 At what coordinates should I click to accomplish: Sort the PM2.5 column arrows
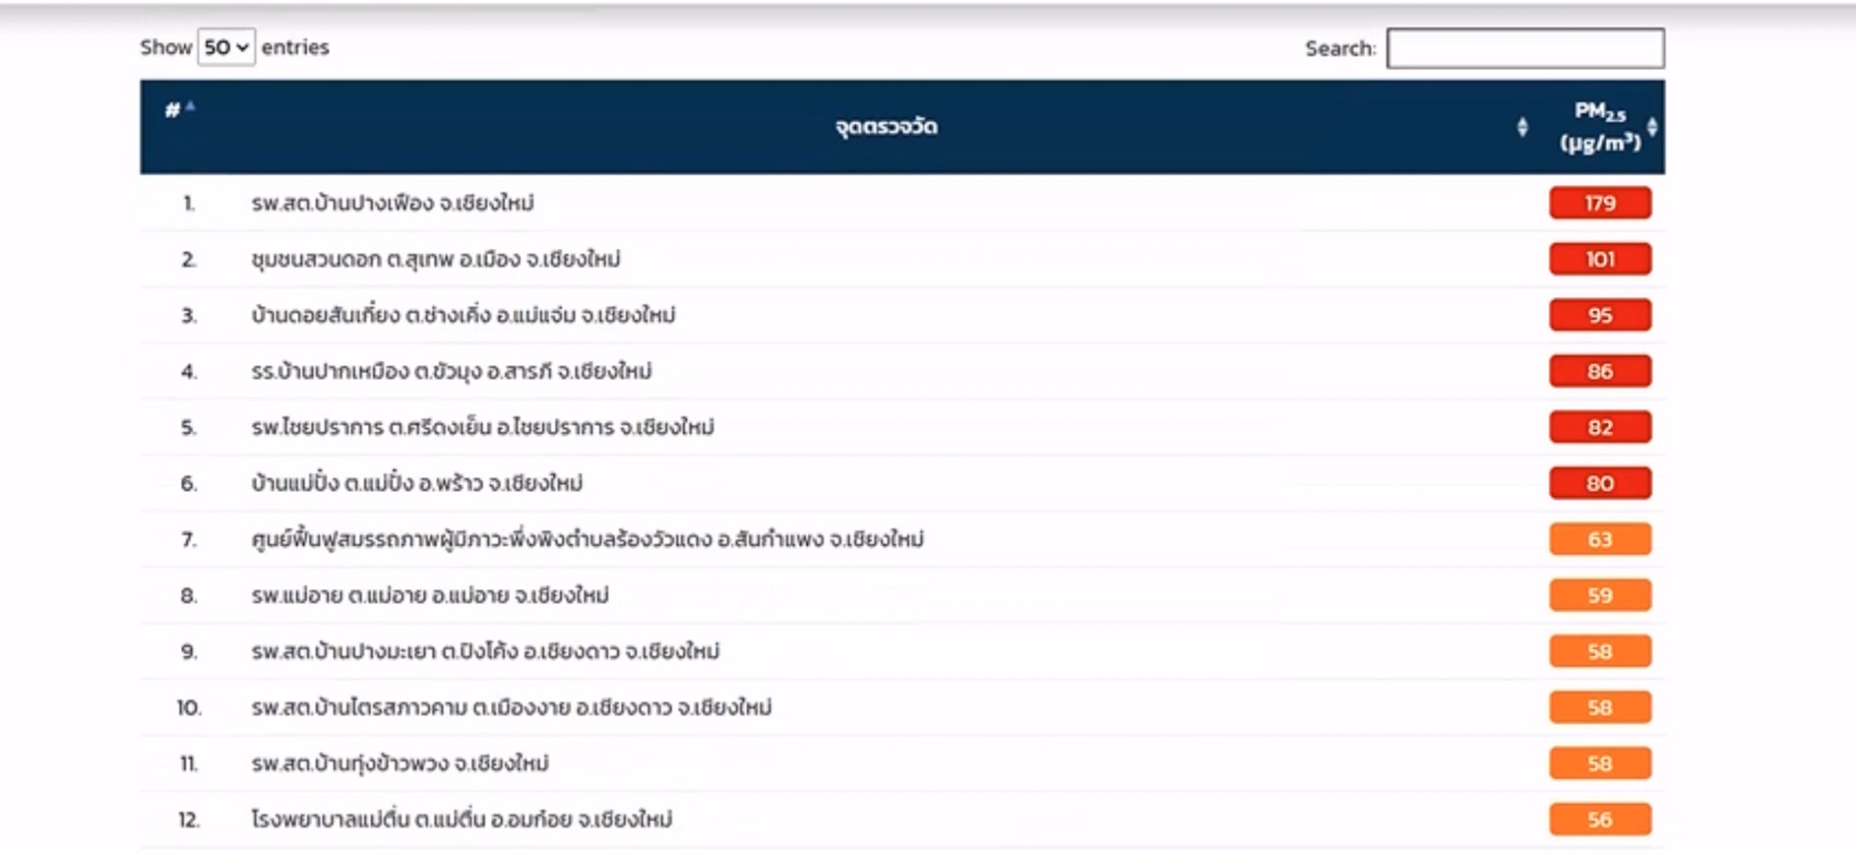[x=1652, y=127]
